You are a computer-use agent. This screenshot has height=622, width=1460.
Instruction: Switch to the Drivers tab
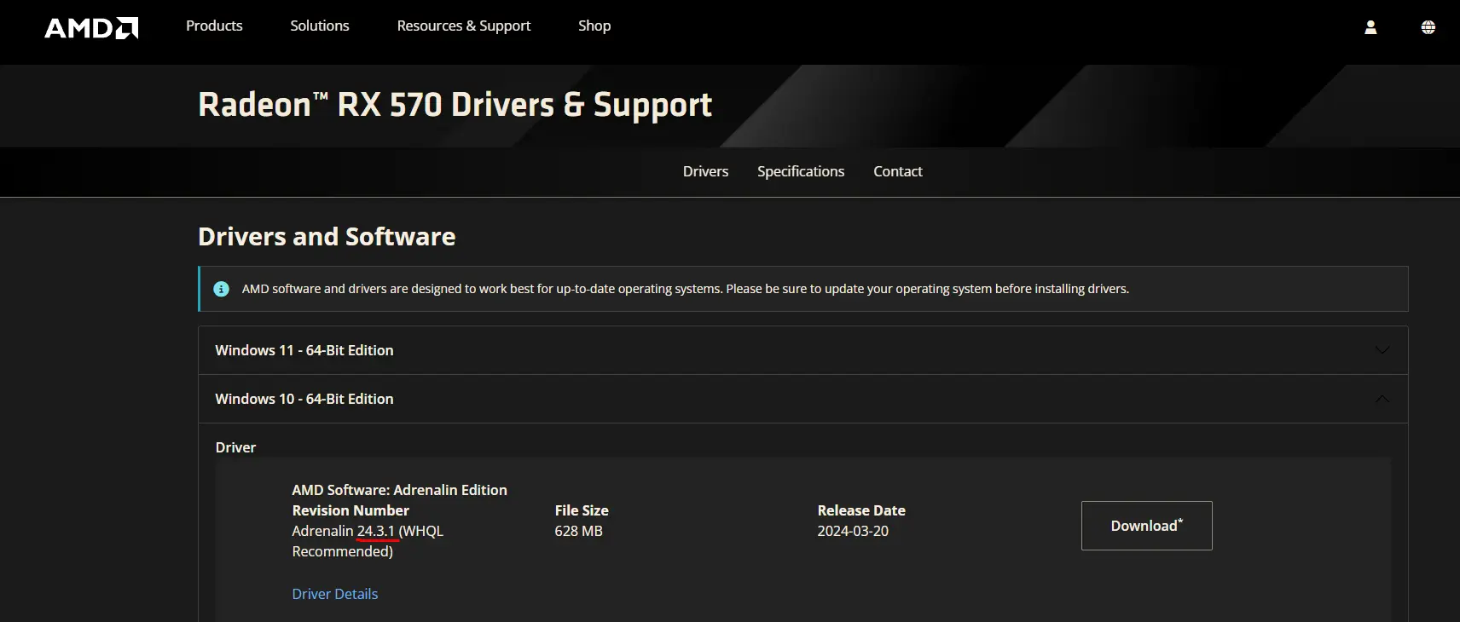point(705,171)
